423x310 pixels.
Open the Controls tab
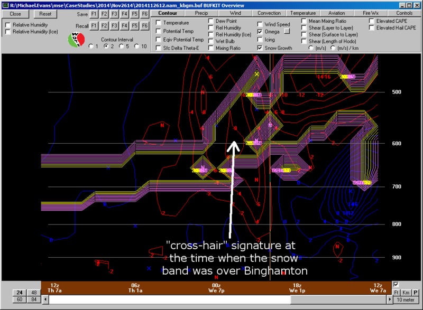[404, 13]
